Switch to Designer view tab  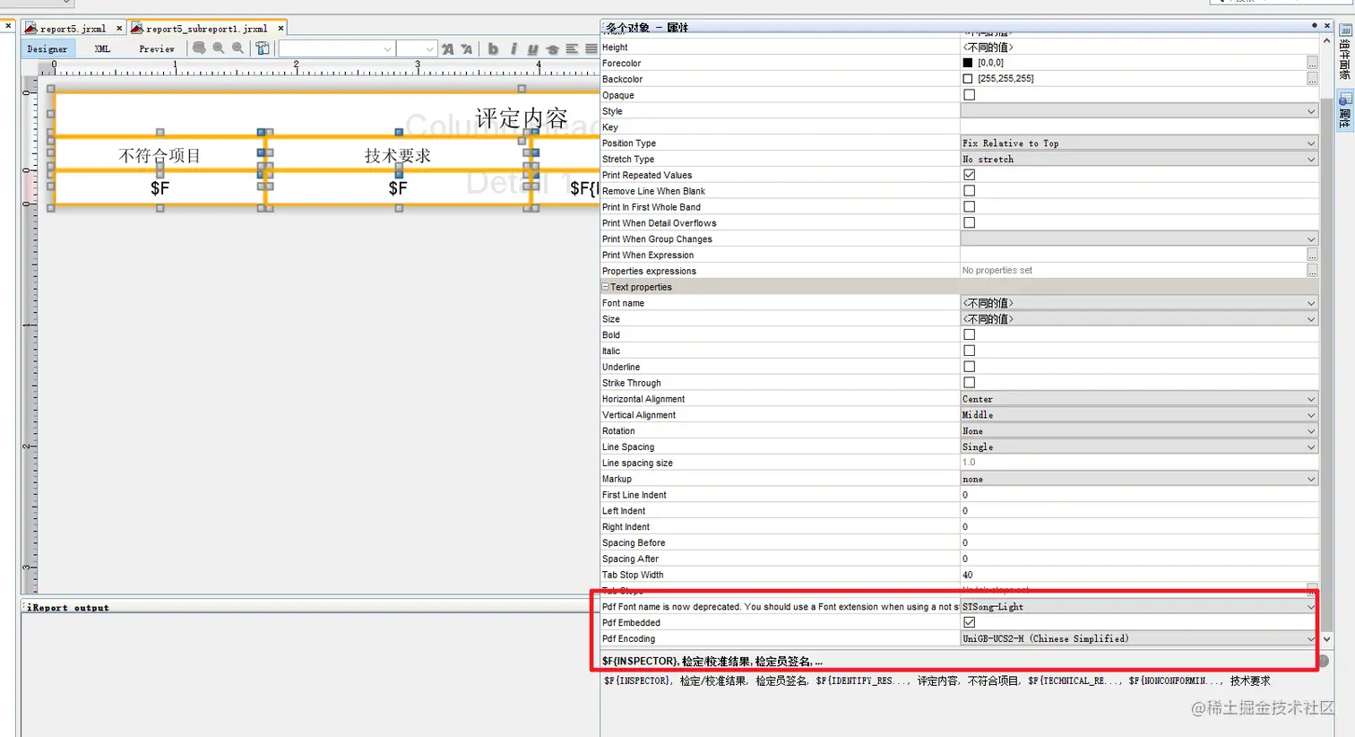(47, 49)
